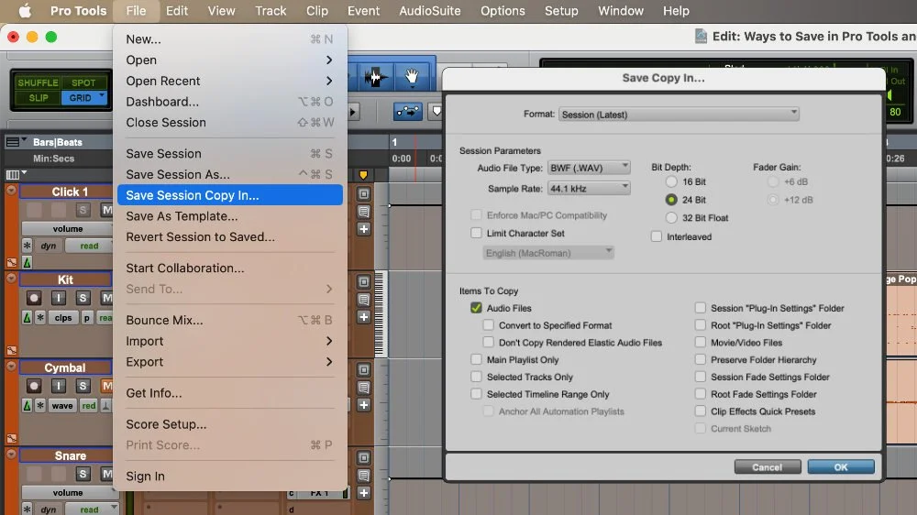Open the Snare track comments icon
This screenshot has width=917, height=515.
point(364,476)
